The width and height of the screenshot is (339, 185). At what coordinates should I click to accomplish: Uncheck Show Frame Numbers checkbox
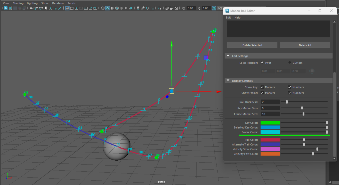coord(290,93)
